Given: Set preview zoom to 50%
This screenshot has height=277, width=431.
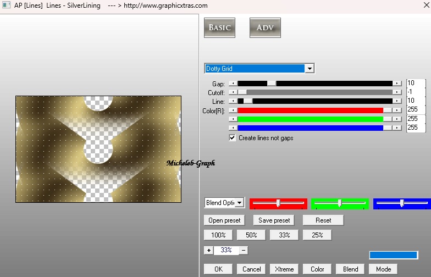Looking at the screenshot, I should point(251,235).
